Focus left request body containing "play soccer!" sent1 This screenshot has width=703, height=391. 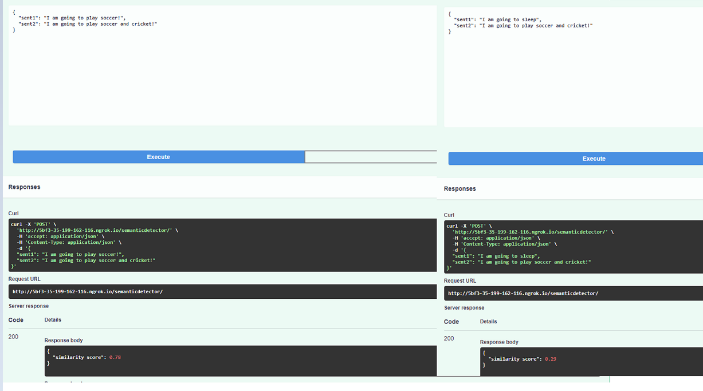[x=222, y=66]
